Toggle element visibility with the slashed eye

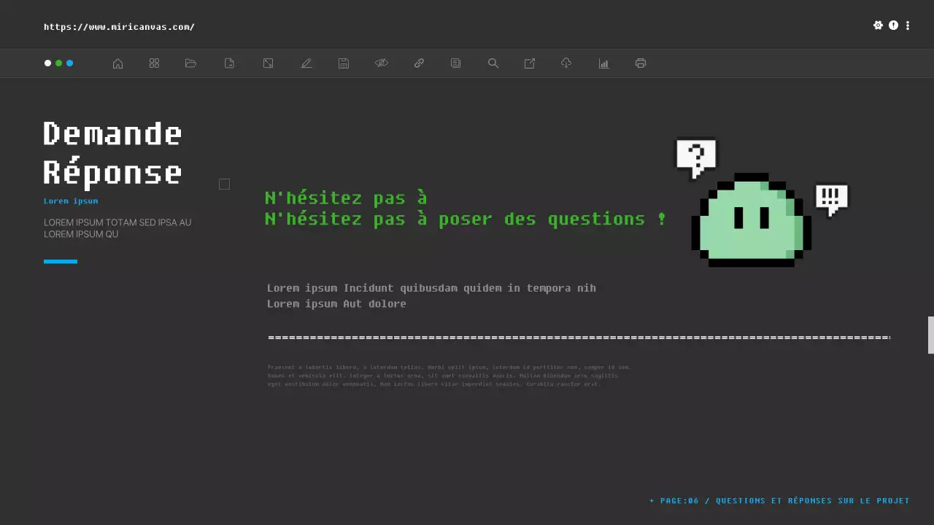tap(382, 63)
